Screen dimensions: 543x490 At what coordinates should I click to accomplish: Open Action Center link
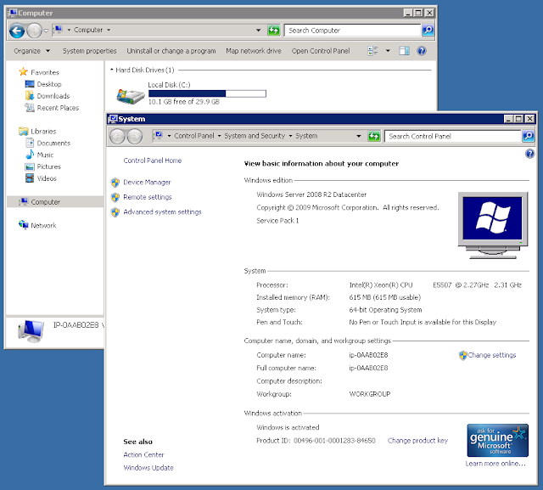(143, 454)
